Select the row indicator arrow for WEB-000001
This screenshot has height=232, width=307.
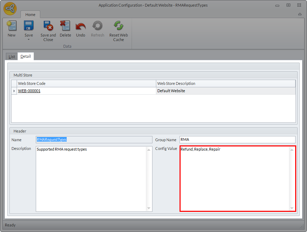tap(14, 91)
